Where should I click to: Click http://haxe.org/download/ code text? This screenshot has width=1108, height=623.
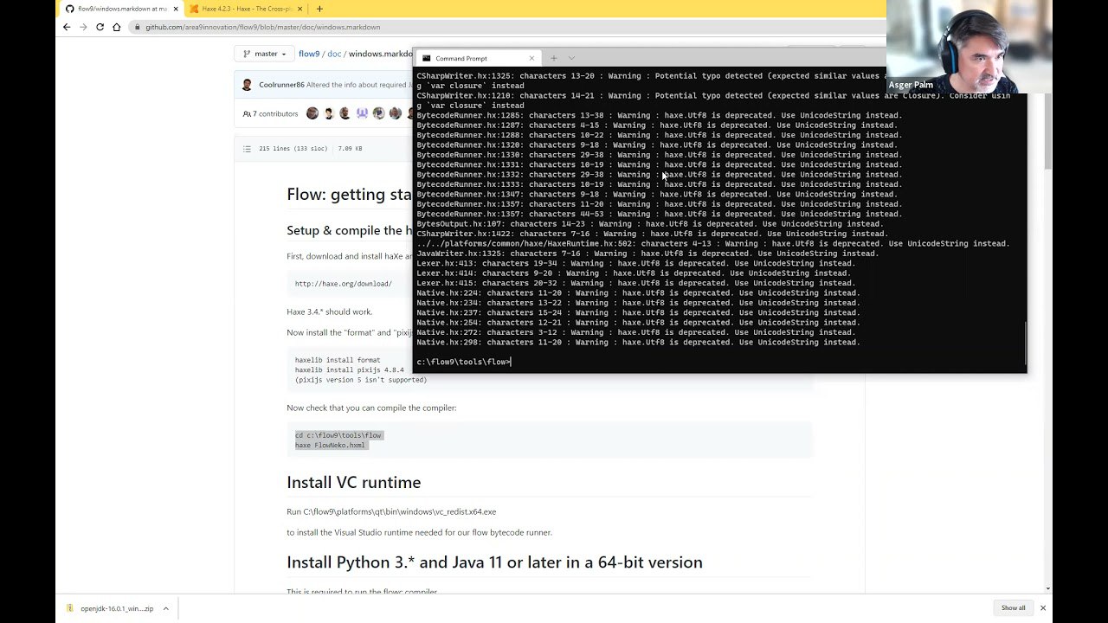click(x=343, y=284)
